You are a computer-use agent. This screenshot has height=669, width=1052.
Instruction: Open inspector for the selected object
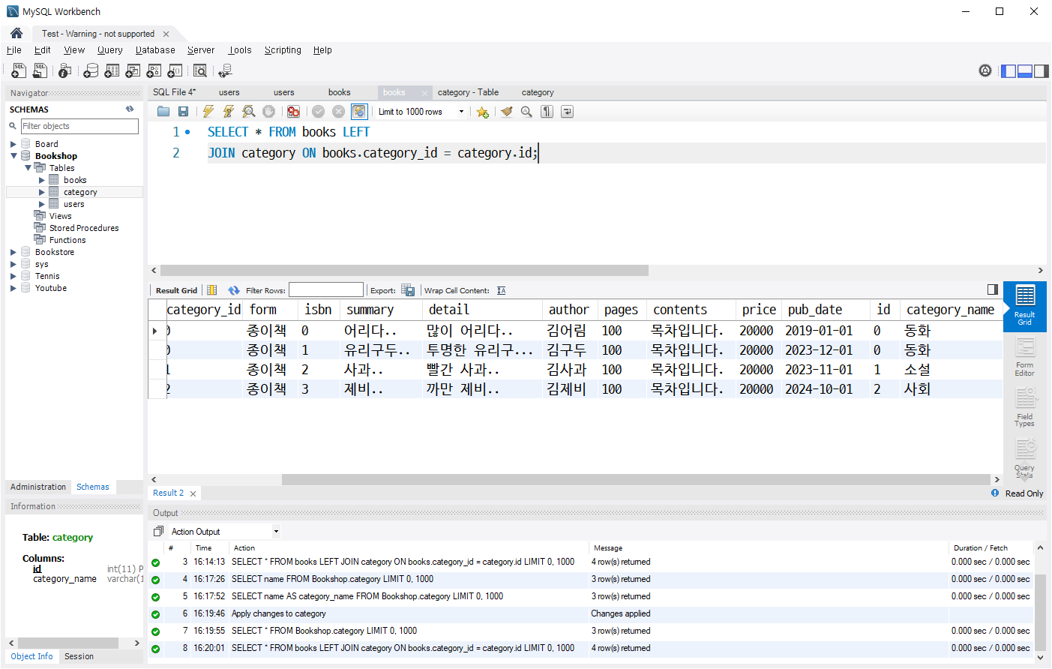[x=65, y=70]
